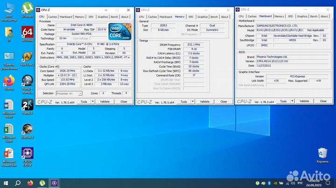The image size is (336, 188).
Task: Switch to Mainboard tab in first CPU-Z window
Action: point(66,17)
